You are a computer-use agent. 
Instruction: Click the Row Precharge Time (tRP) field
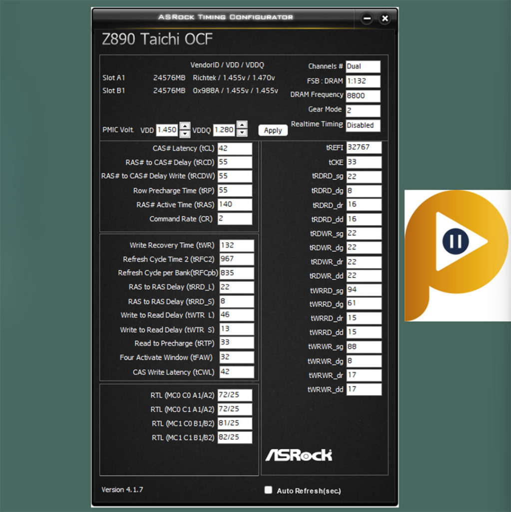235,190
